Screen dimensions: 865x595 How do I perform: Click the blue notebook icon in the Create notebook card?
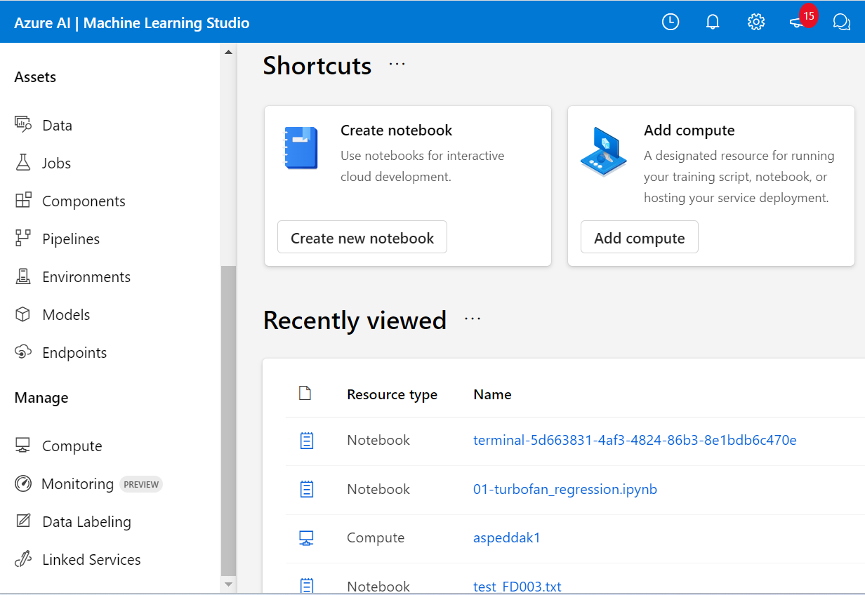coord(301,148)
